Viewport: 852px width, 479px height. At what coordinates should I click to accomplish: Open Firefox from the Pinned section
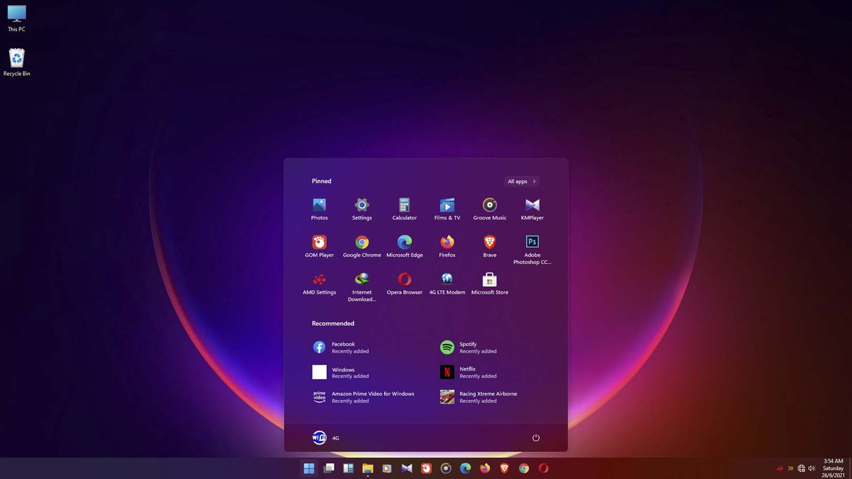click(447, 246)
